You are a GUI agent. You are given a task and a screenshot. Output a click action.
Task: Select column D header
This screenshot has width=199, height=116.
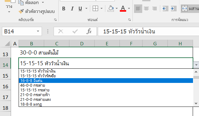tap(82, 44)
